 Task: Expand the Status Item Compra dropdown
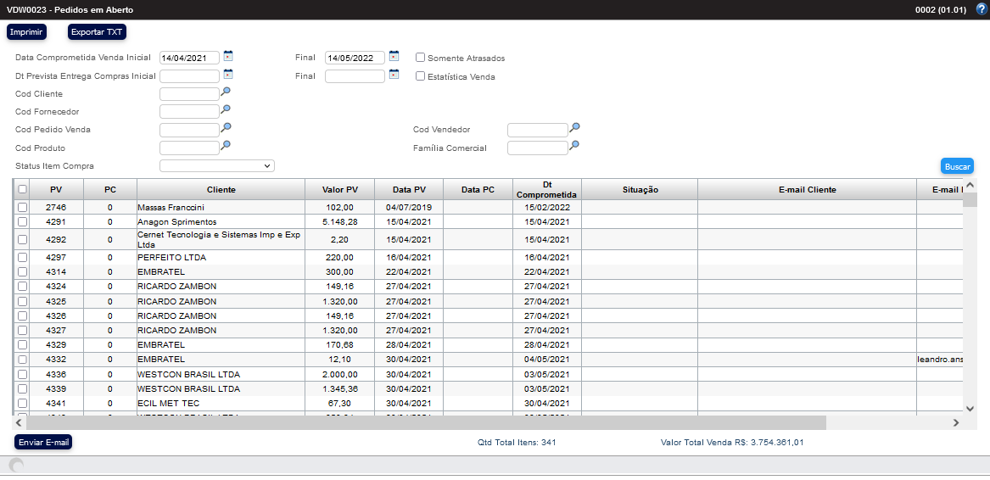(217, 166)
